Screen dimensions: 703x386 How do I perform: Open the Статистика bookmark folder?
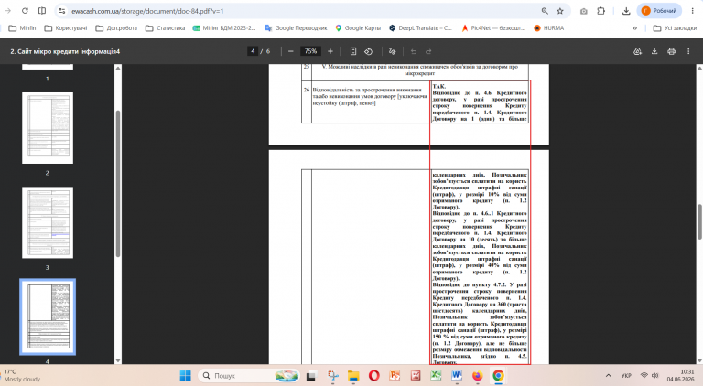[x=165, y=27]
